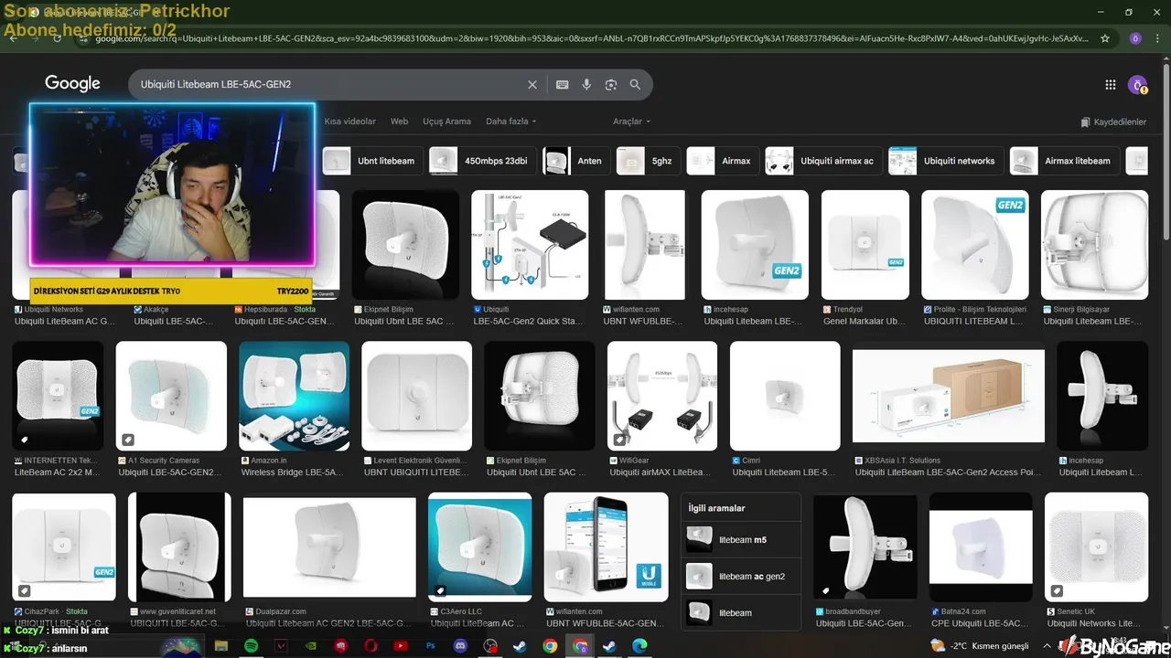Open Google Lens image search icon
This screenshot has height=658, width=1171.
611,84
